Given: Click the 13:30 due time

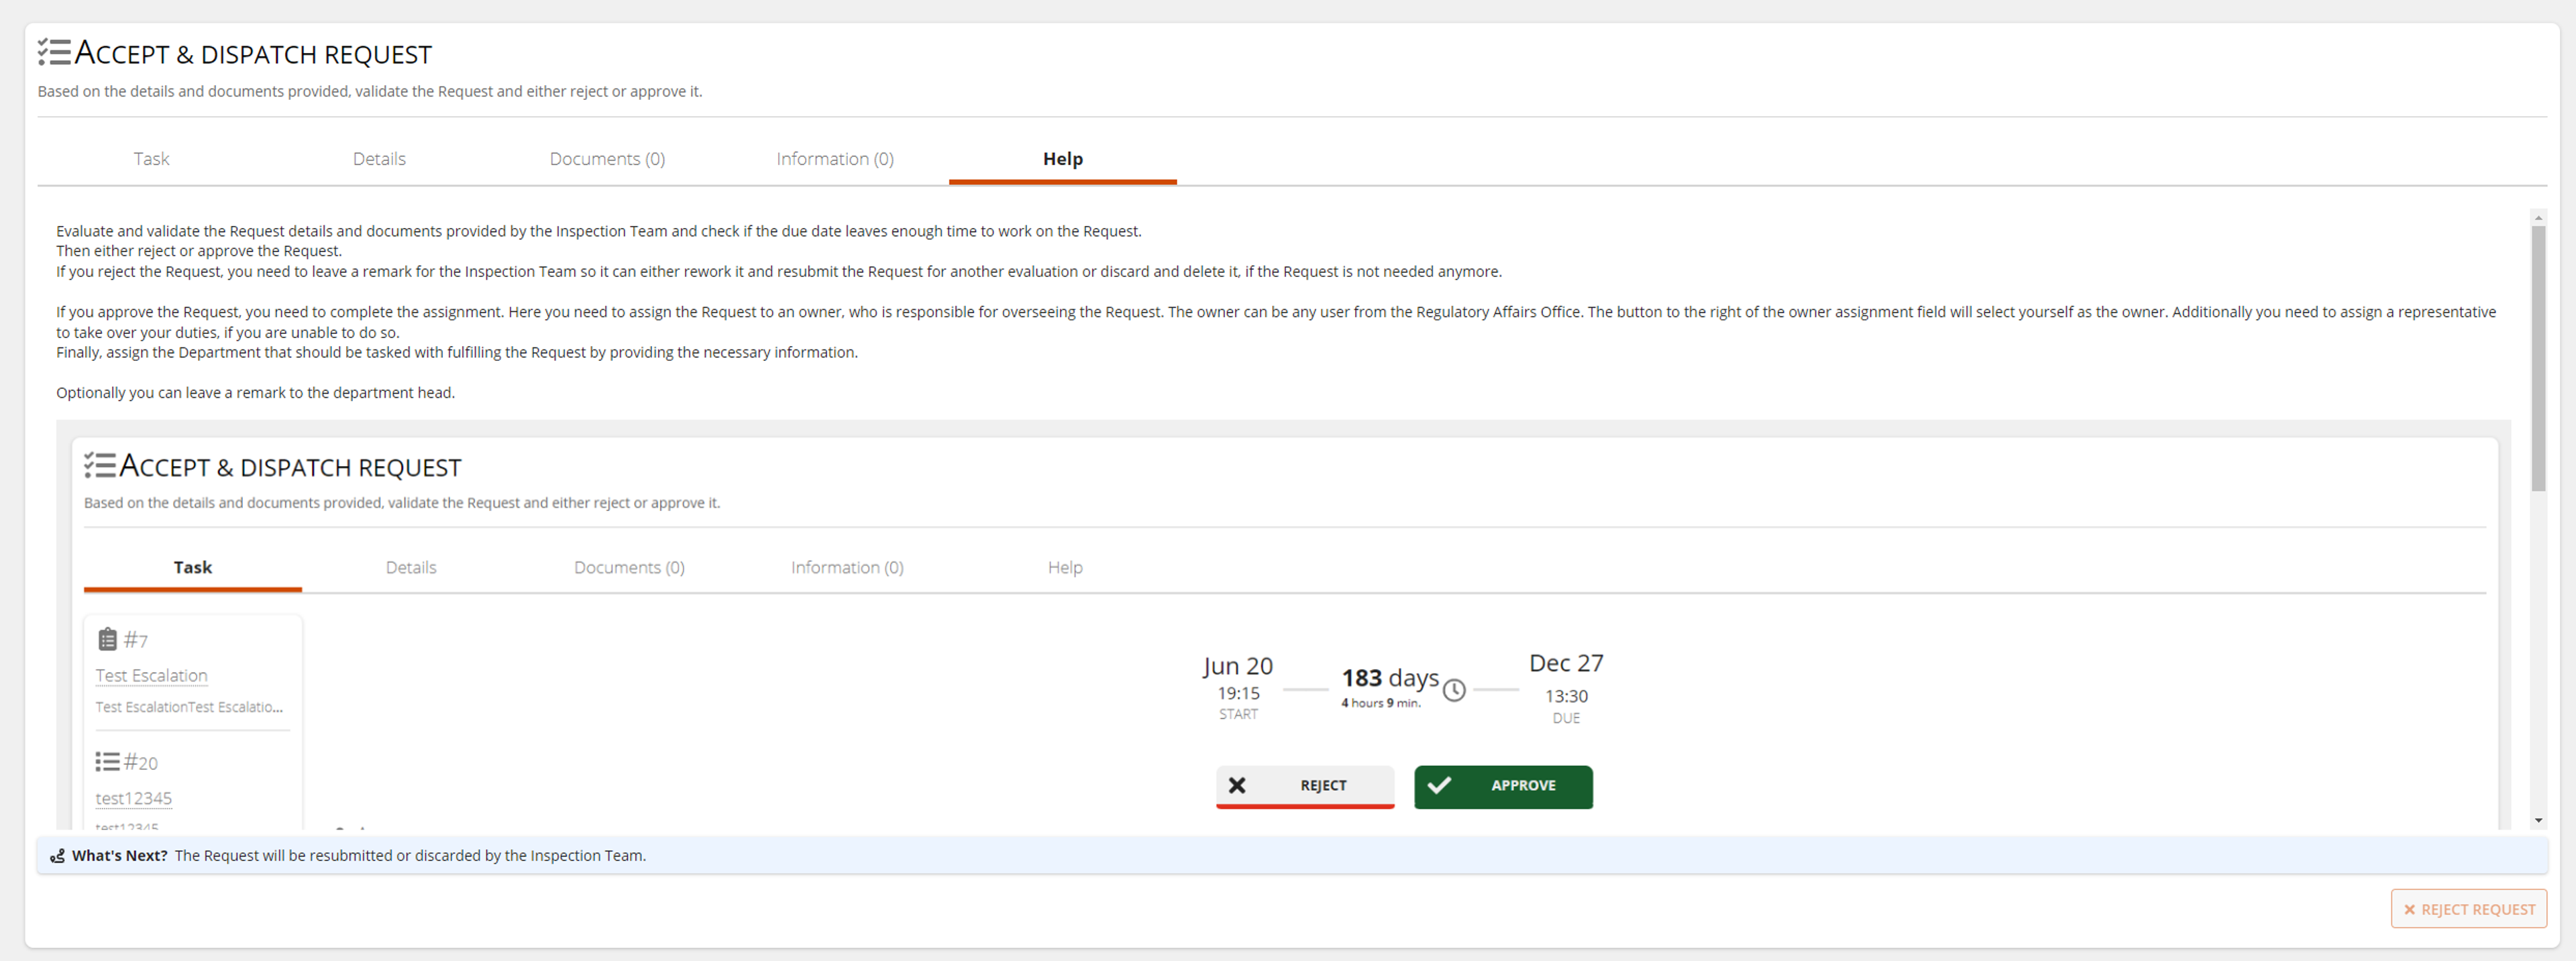Looking at the screenshot, I should (x=1566, y=696).
